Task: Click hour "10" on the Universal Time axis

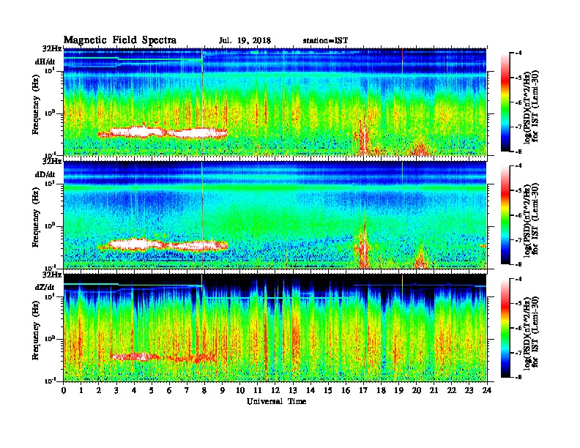Action: click(240, 391)
